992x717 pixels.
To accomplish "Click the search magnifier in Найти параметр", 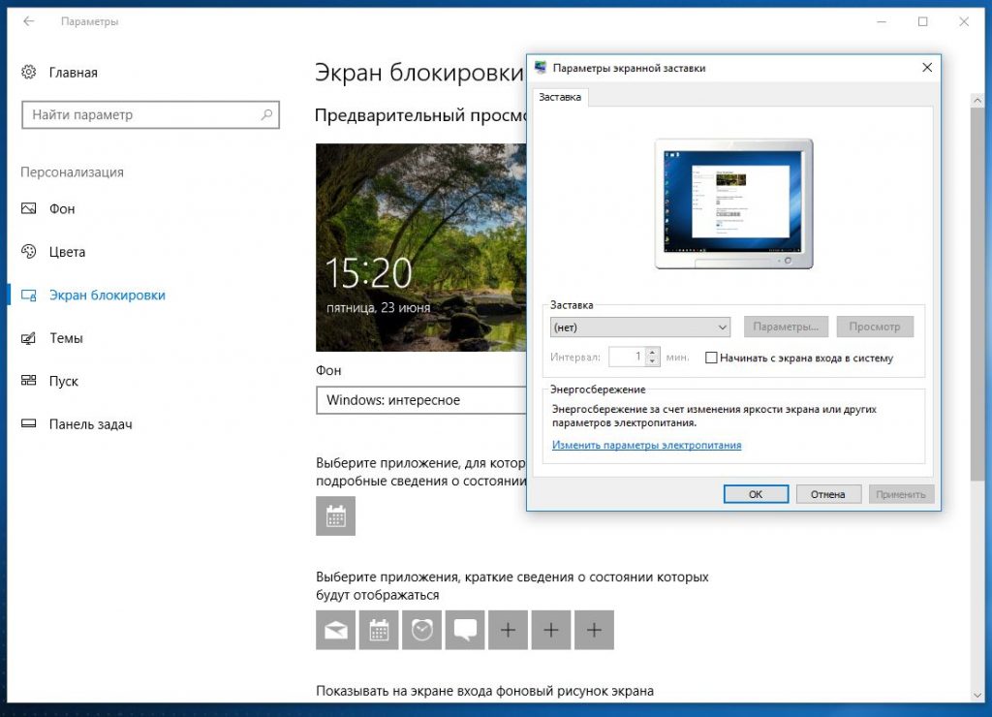I will (x=266, y=114).
